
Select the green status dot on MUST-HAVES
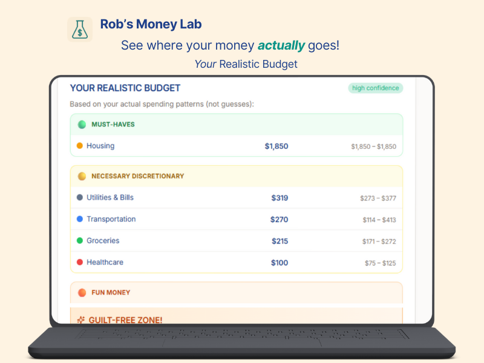(x=81, y=124)
